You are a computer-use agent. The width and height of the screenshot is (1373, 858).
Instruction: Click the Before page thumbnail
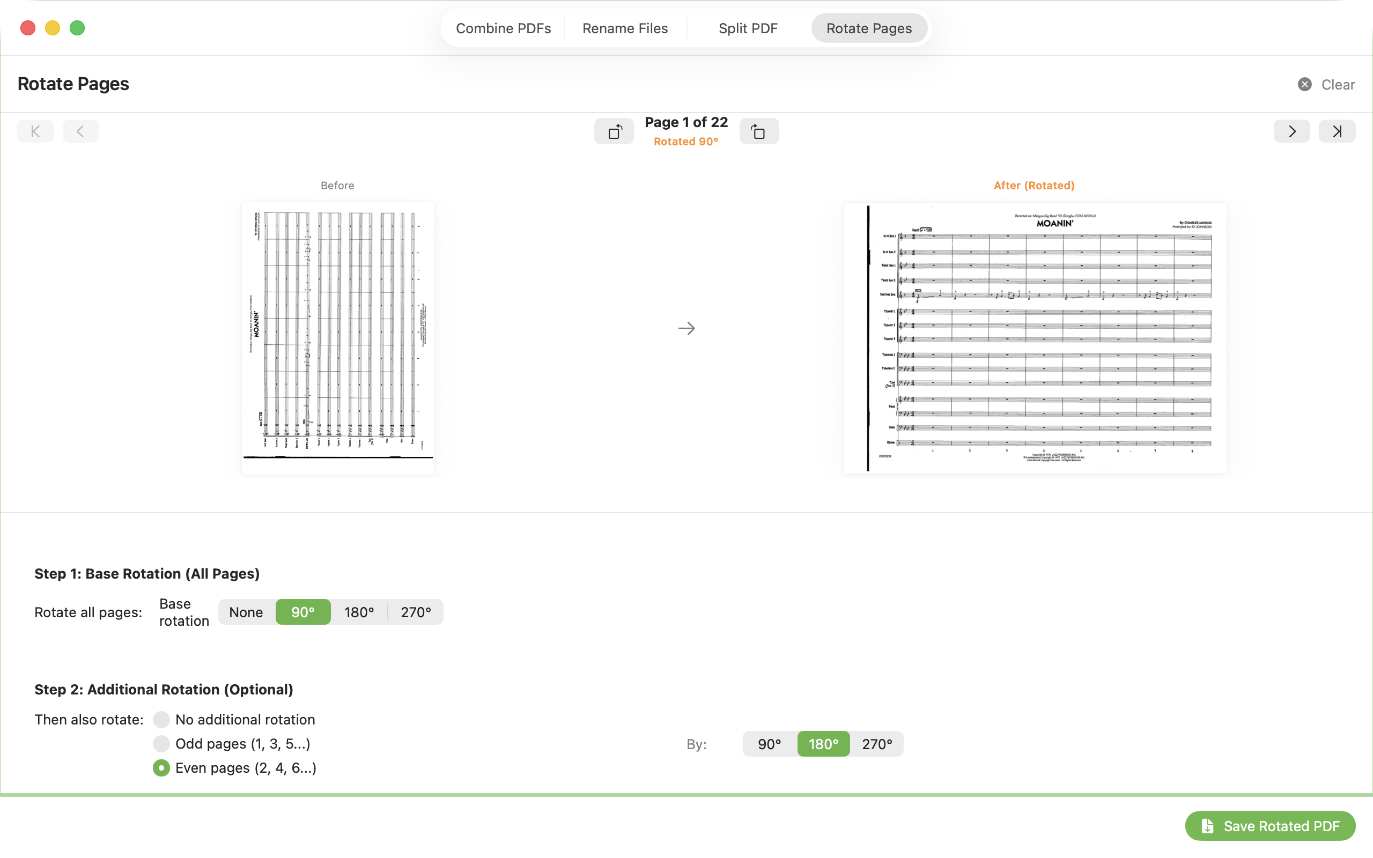coord(338,338)
